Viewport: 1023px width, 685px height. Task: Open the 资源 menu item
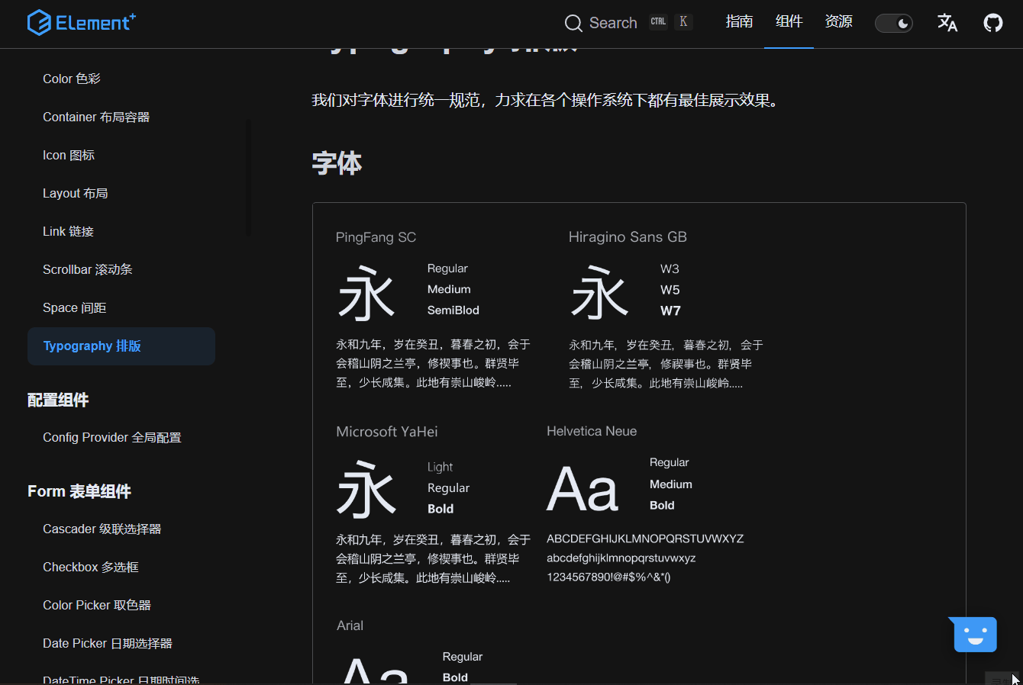[x=838, y=22]
